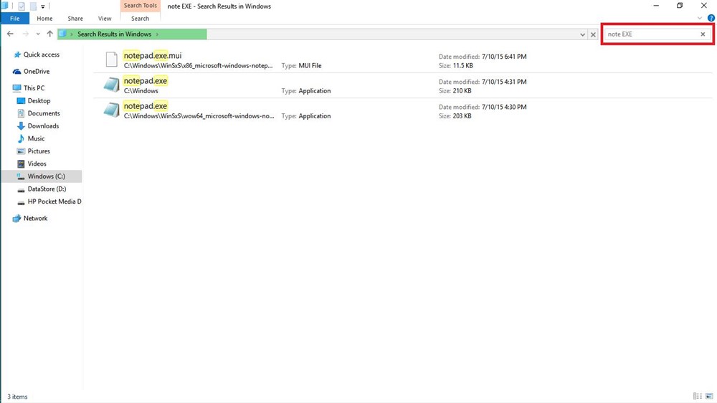Expand the address bar history dropdown
This screenshot has height=403, width=717.
coord(582,34)
